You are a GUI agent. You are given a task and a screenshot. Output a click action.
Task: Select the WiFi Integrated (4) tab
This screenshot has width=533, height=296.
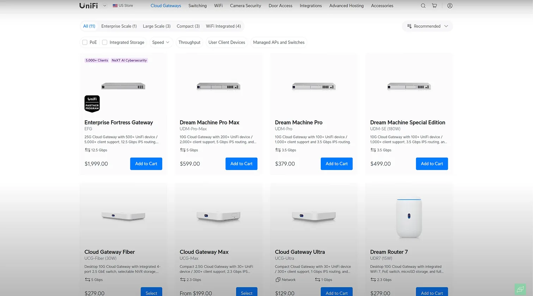(x=223, y=26)
